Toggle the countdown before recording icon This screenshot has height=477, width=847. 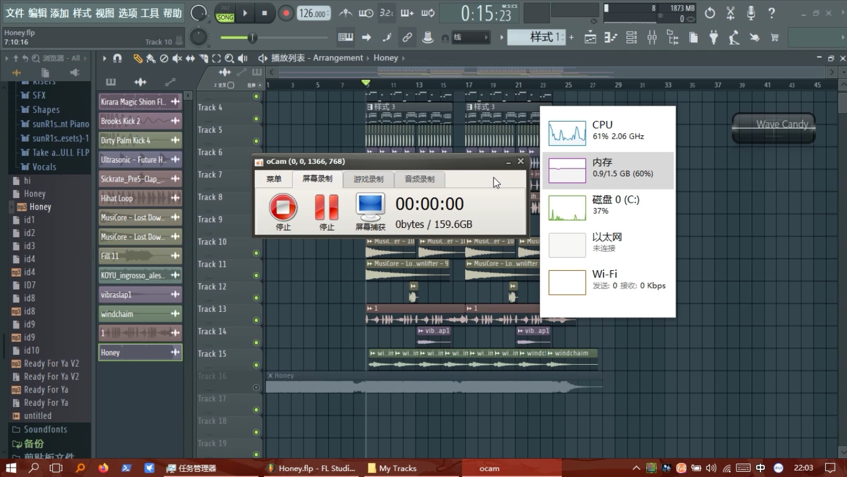pos(386,13)
